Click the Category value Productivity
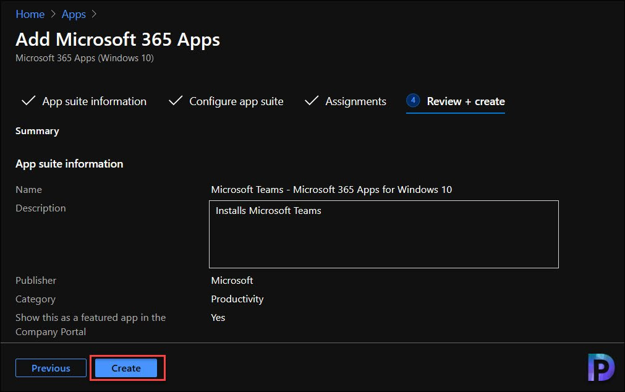 237,299
